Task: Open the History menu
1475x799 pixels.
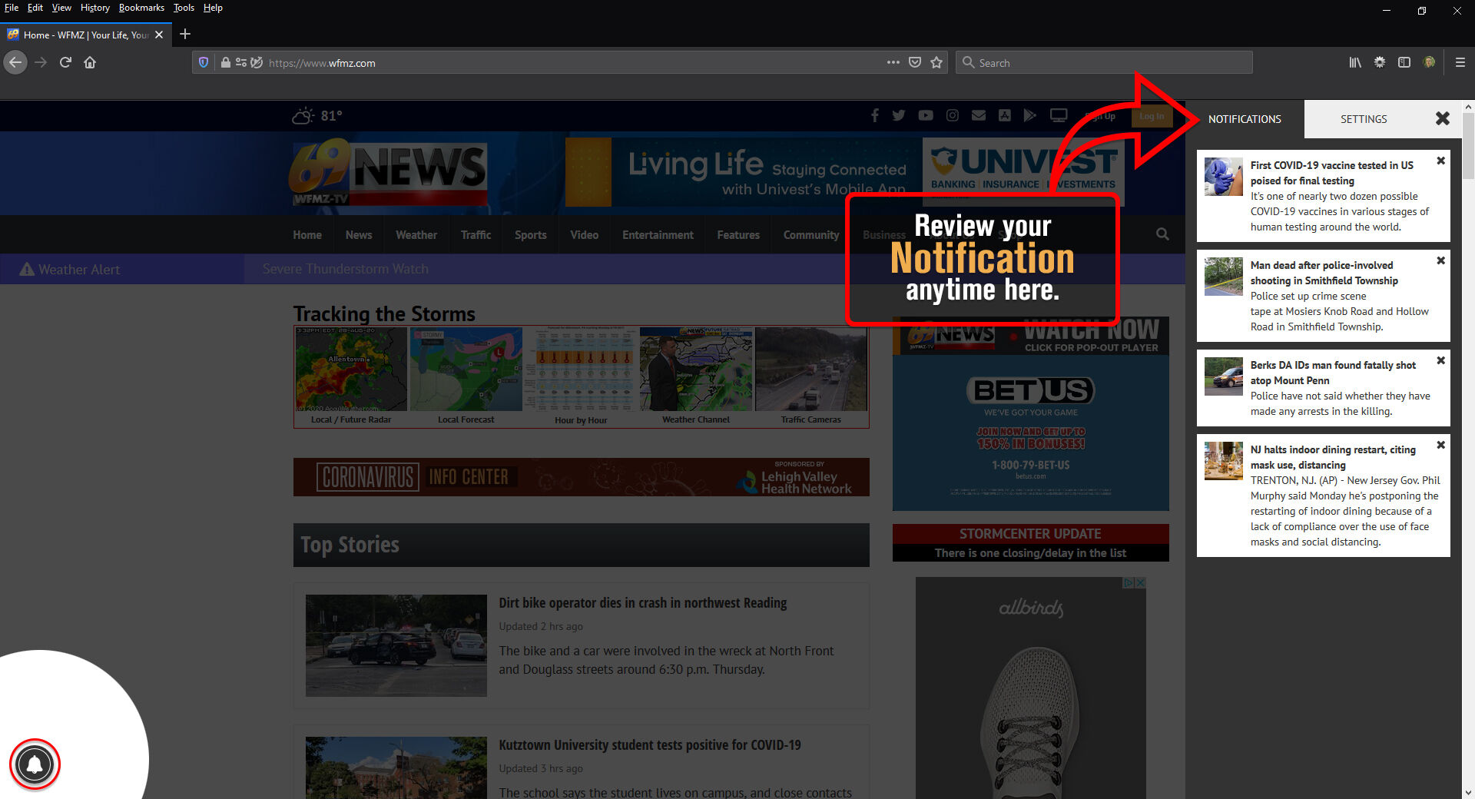Action: click(95, 8)
